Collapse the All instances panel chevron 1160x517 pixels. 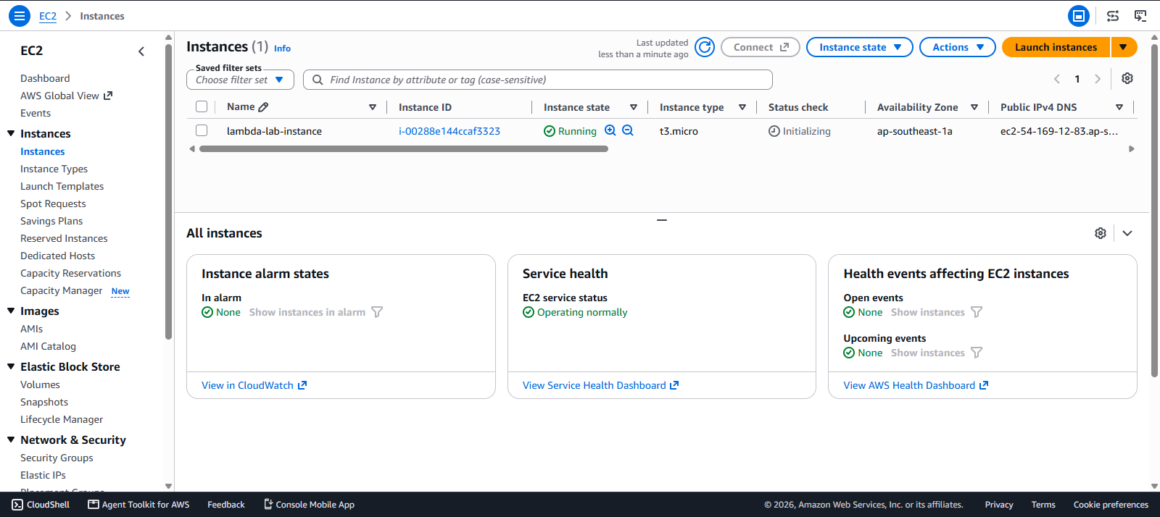tap(1127, 233)
